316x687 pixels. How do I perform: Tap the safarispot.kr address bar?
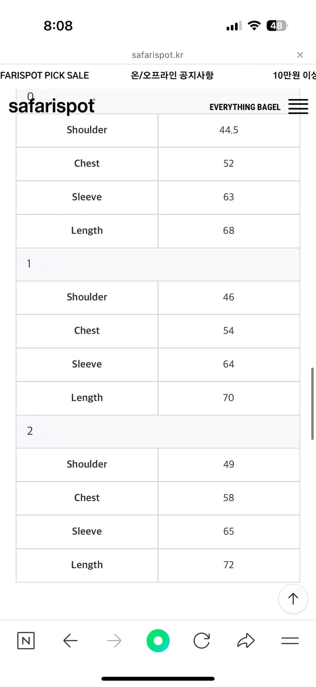(158, 55)
